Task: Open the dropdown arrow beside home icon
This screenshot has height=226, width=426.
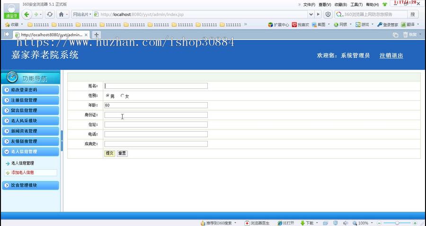Action: (x=67, y=14)
